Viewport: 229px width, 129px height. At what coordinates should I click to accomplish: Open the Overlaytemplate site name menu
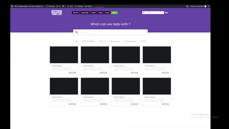30,6
